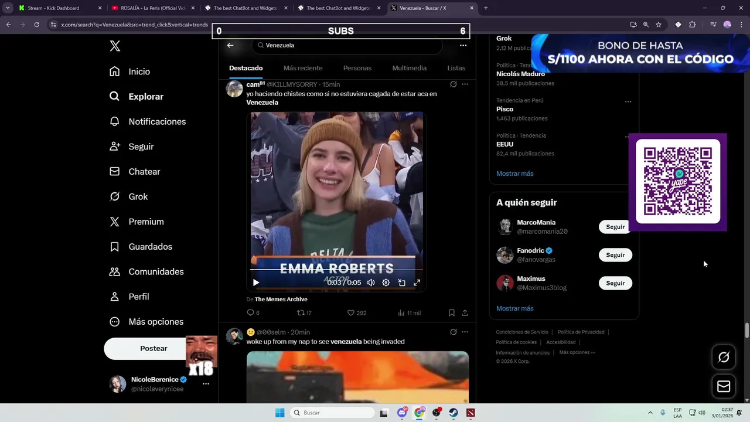Click Mostrar más under A quién seguir
The height and width of the screenshot is (422, 750).
click(514, 308)
